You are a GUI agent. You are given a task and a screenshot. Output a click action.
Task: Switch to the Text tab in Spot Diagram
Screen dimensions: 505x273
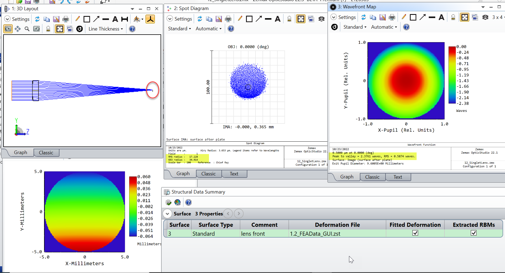[234, 174]
